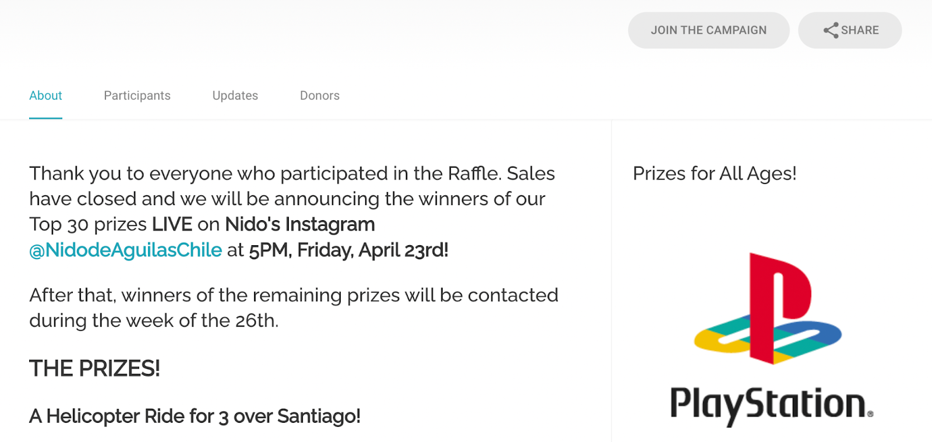Switch to the Participants tab

[x=137, y=96]
